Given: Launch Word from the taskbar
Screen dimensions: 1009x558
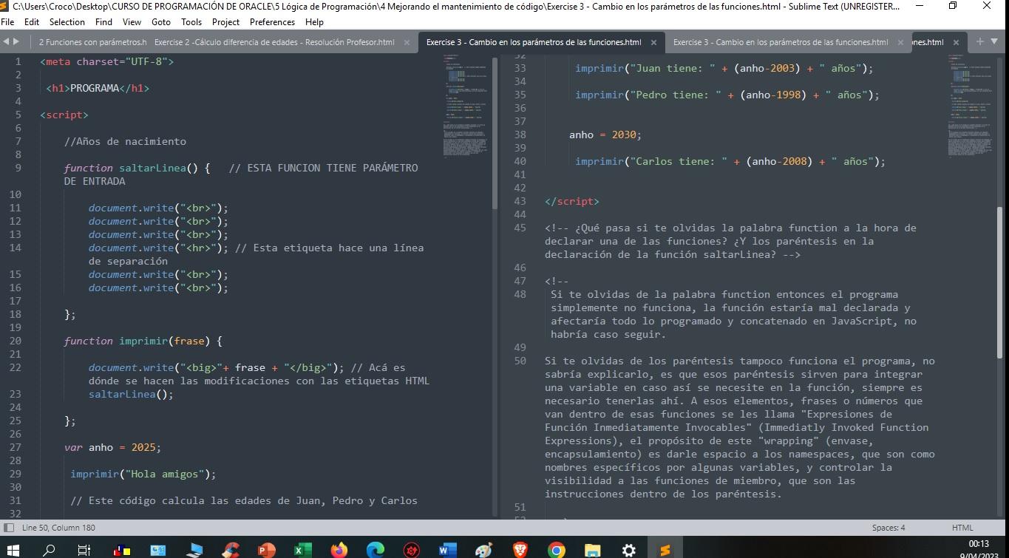Looking at the screenshot, I should (x=448, y=550).
